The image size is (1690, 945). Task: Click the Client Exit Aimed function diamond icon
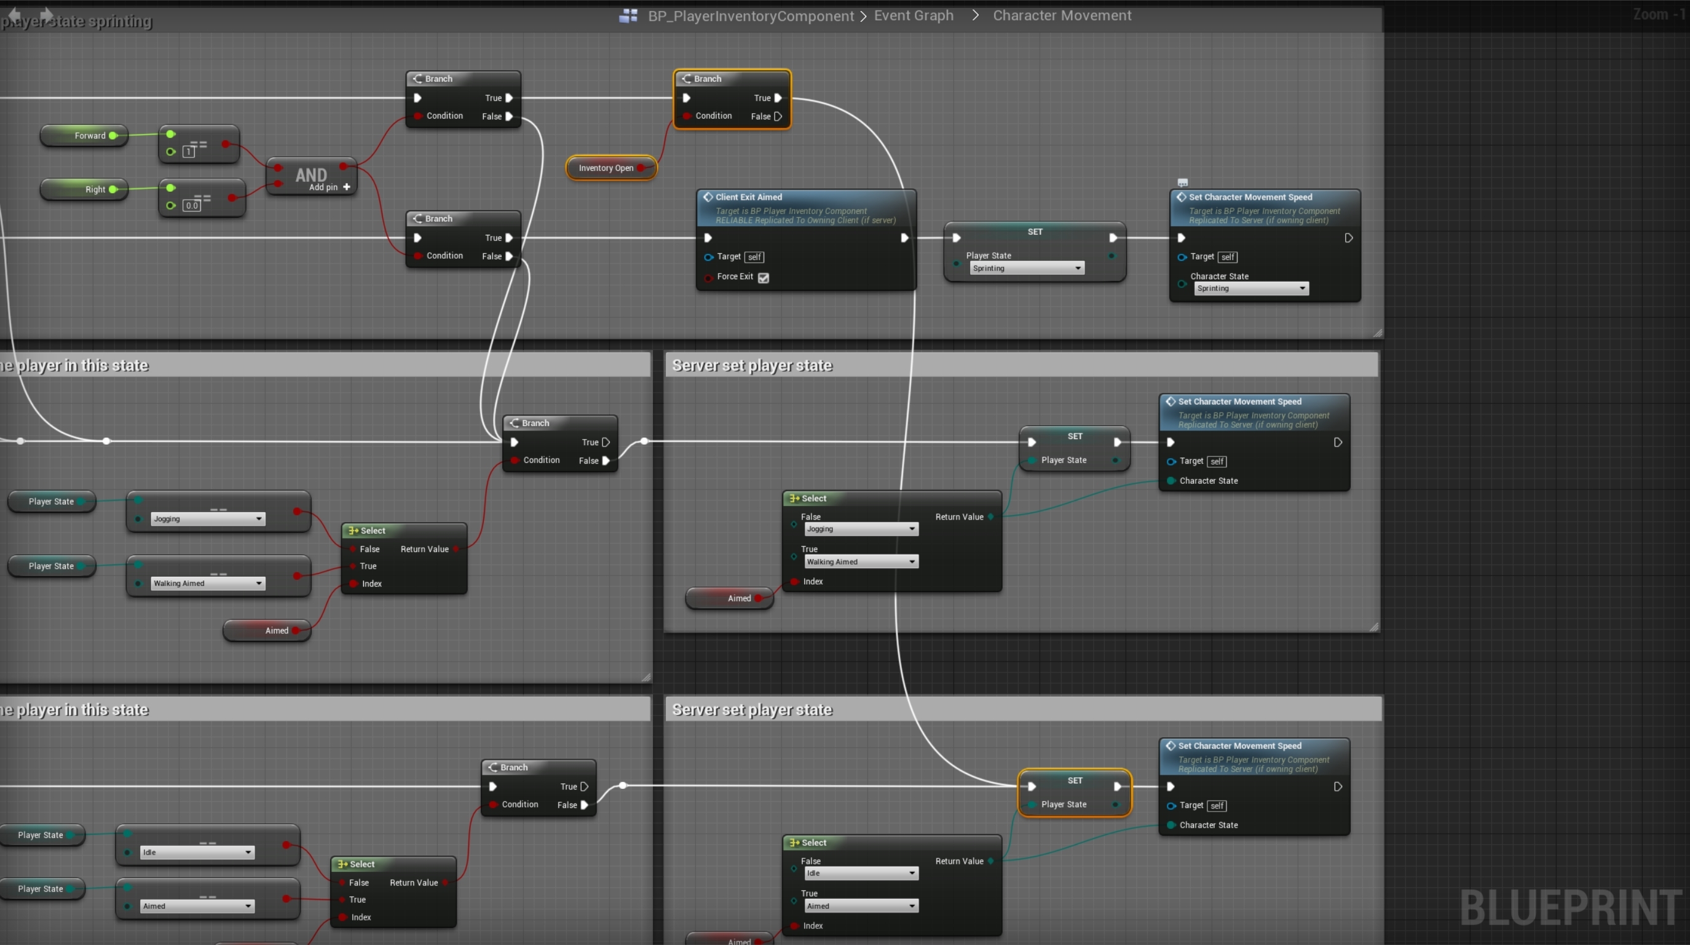[x=708, y=197]
